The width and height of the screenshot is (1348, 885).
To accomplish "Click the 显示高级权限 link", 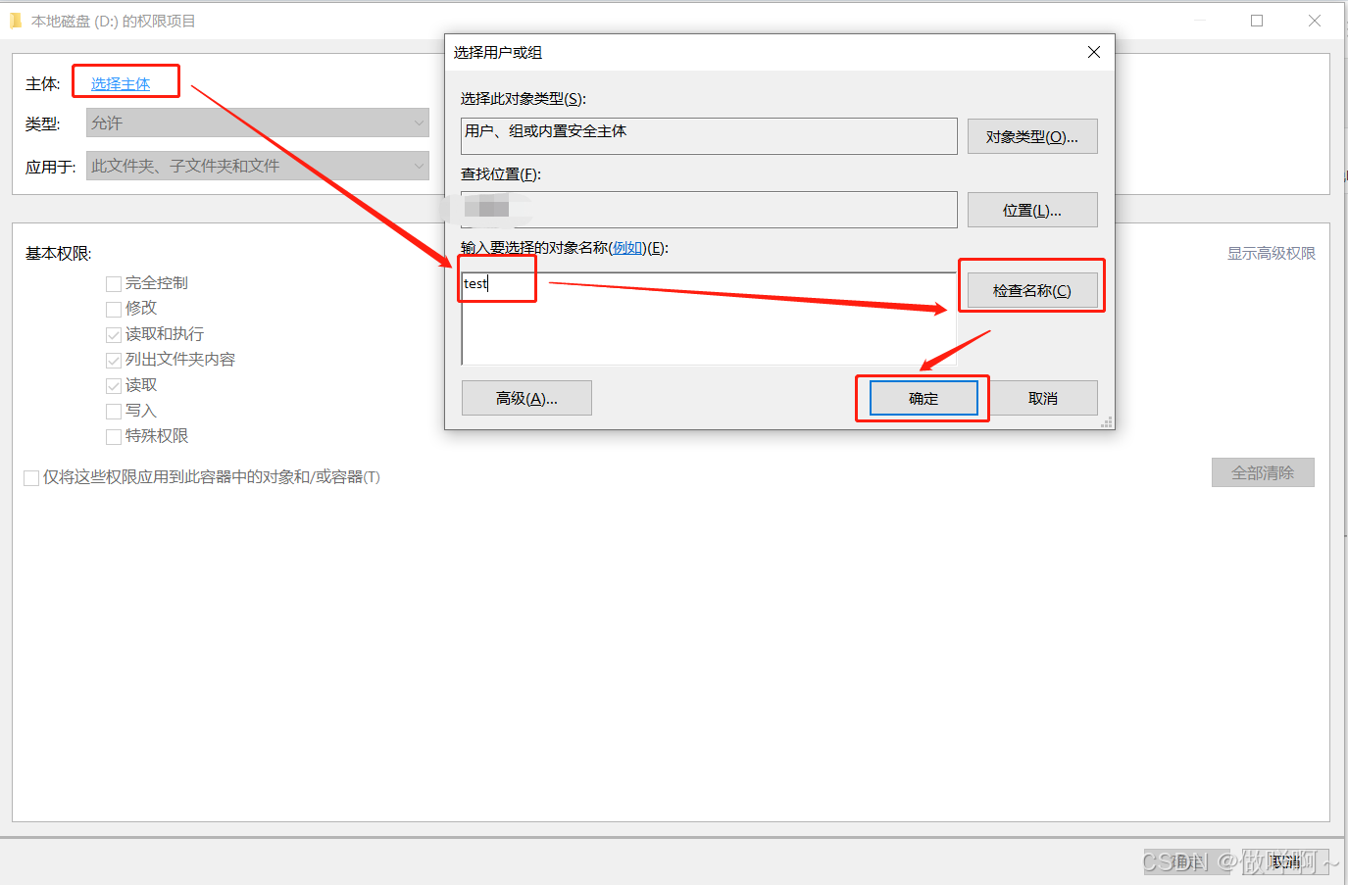I will pos(1272,253).
